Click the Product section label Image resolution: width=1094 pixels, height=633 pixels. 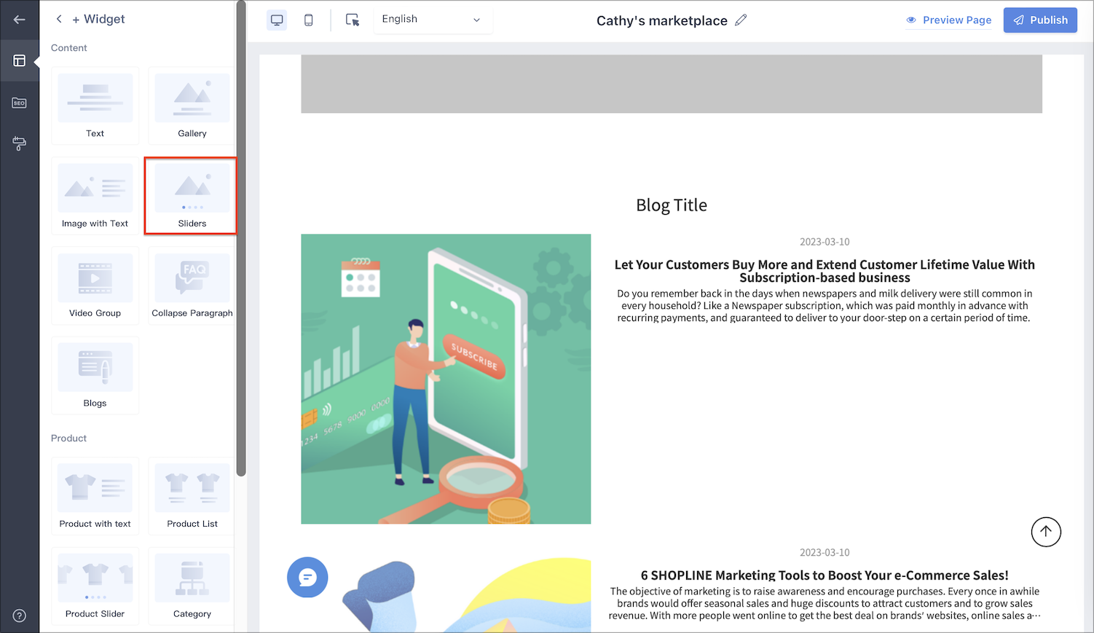[x=68, y=439]
